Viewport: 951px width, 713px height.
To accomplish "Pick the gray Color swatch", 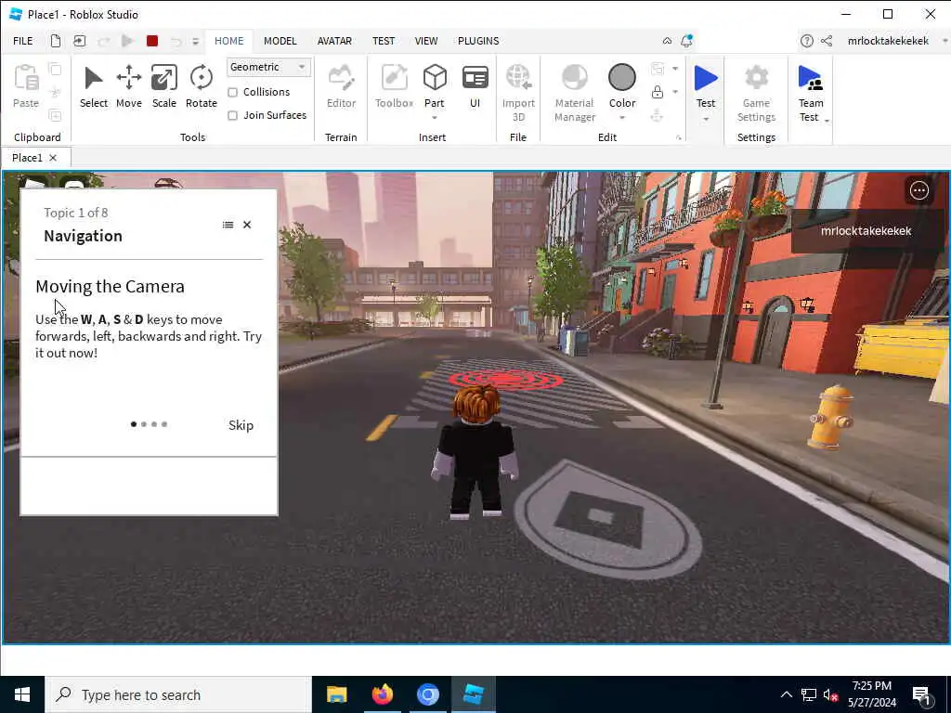I will (621, 78).
